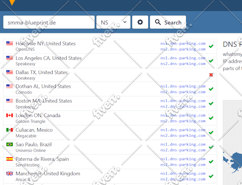
Task: Click the Comodo provider label
Action: pos(24,92)
